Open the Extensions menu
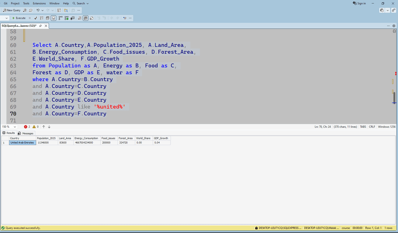This screenshot has width=398, height=233. (39, 3)
